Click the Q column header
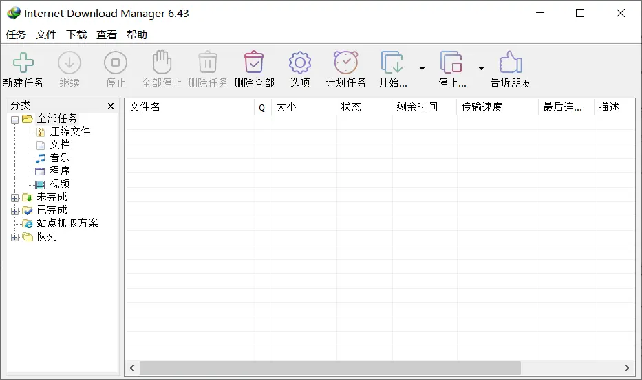 [263, 107]
